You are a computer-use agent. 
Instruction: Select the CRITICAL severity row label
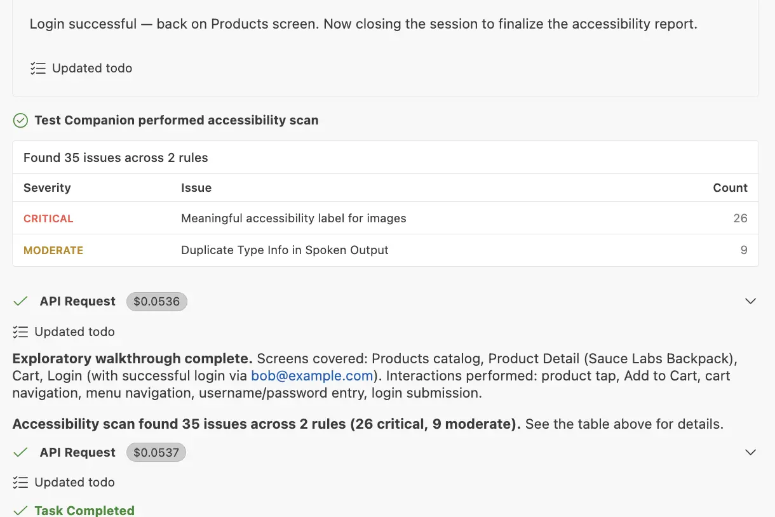pos(48,218)
